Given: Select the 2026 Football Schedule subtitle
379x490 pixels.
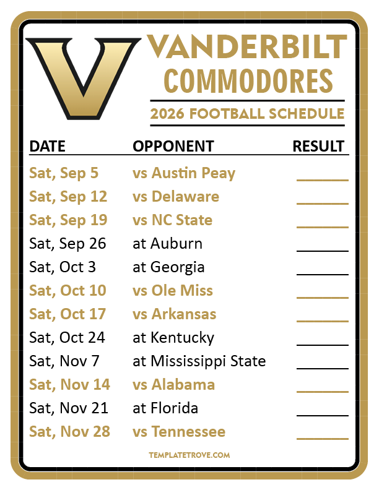Looking at the screenshot, I should (x=247, y=114).
